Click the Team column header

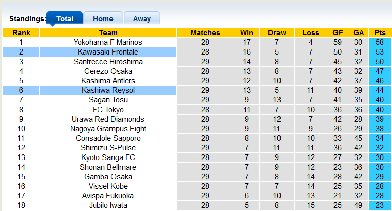108,33
